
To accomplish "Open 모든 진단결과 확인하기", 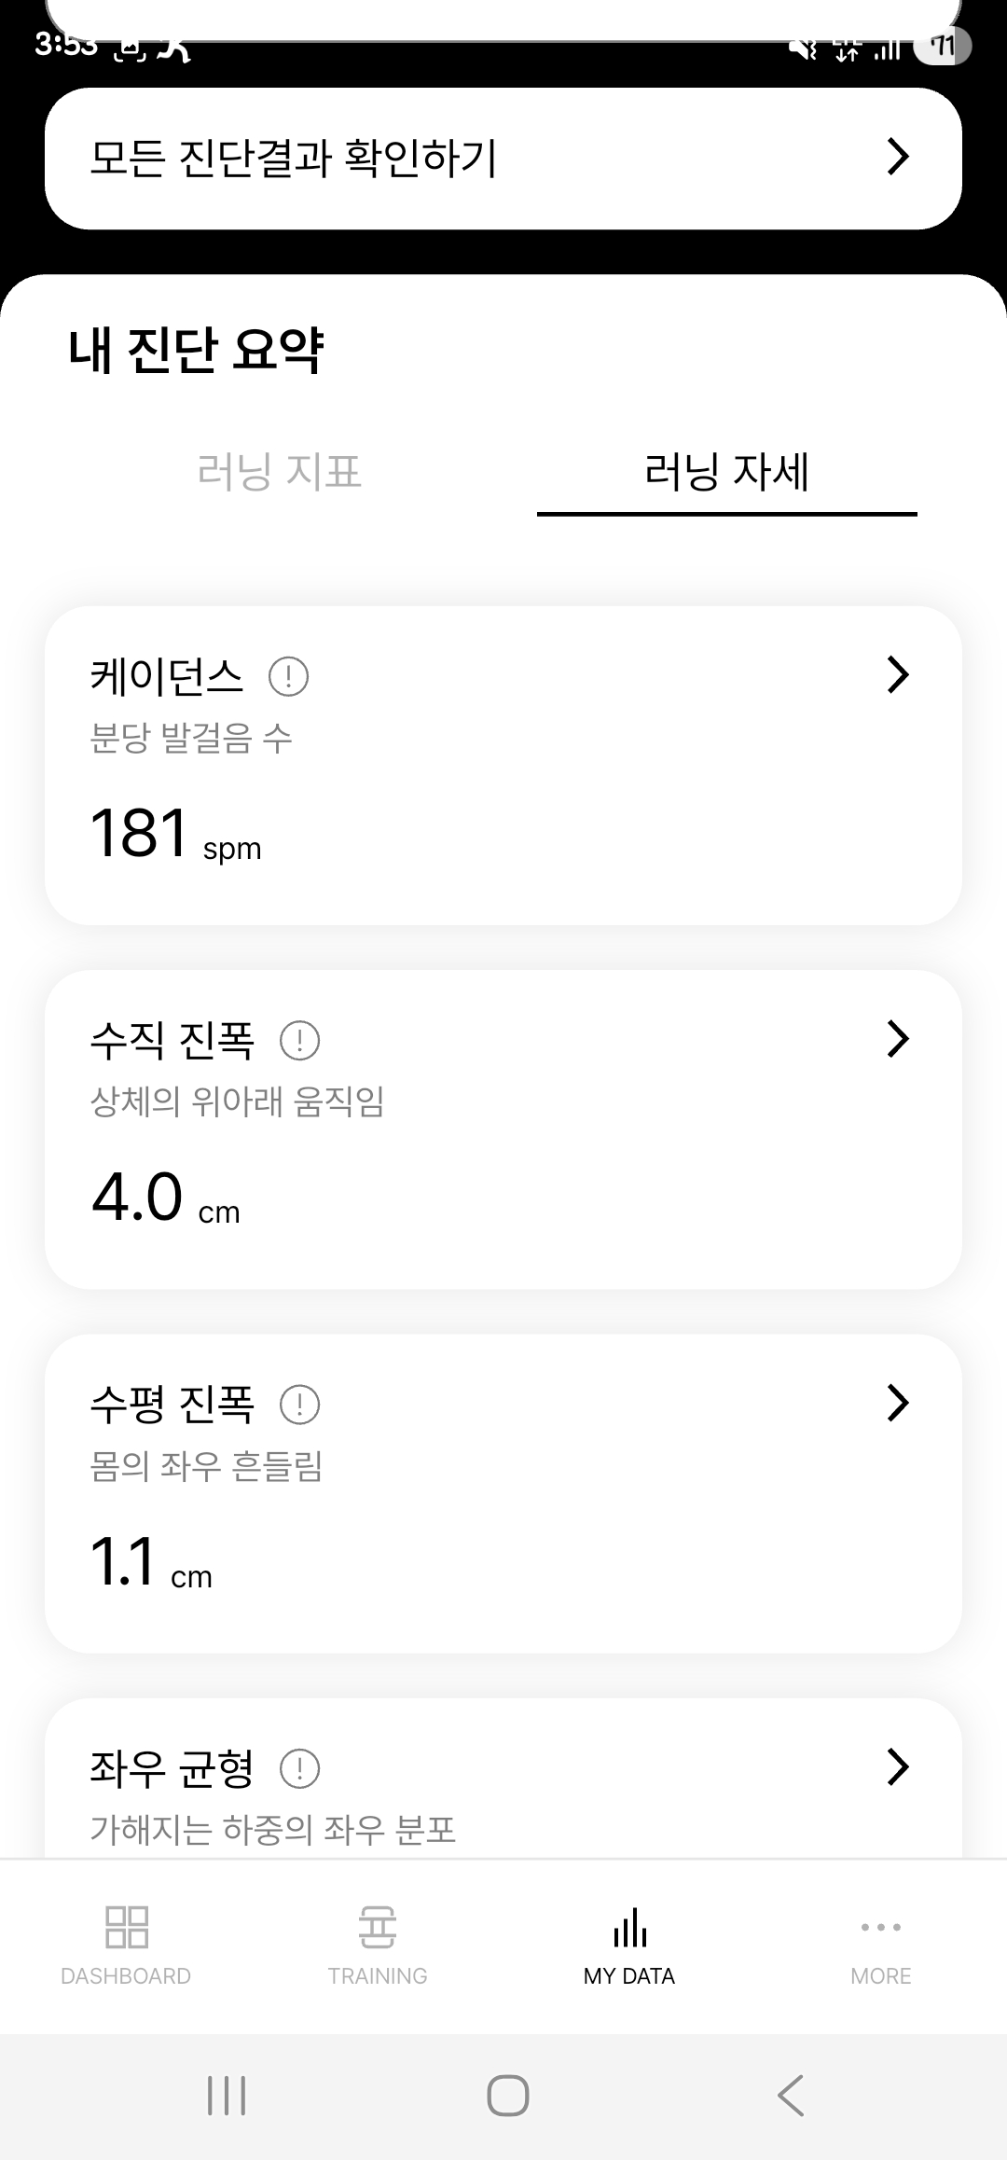I will point(504,159).
